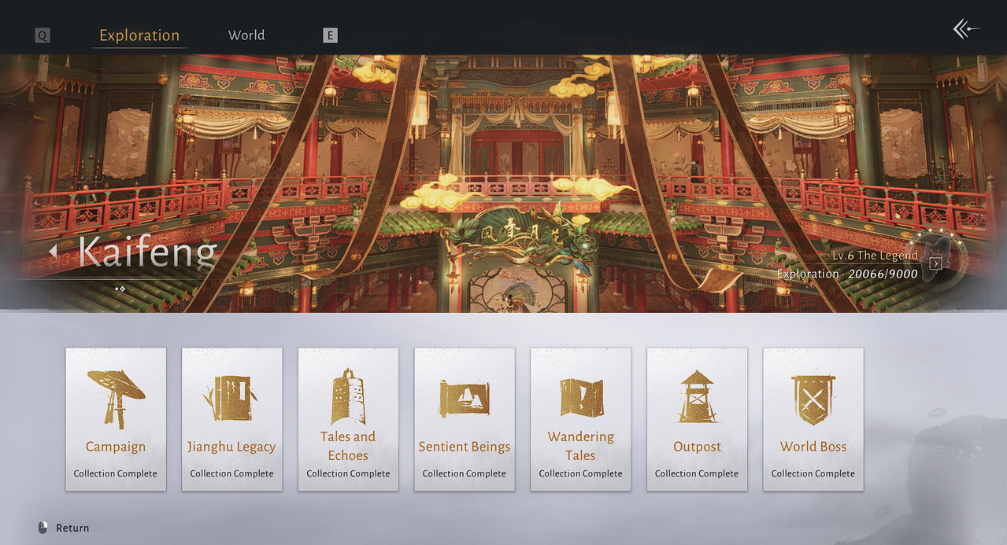Click Collection Complete under Wandering Tales
1007x545 pixels.
pyautogui.click(x=581, y=473)
